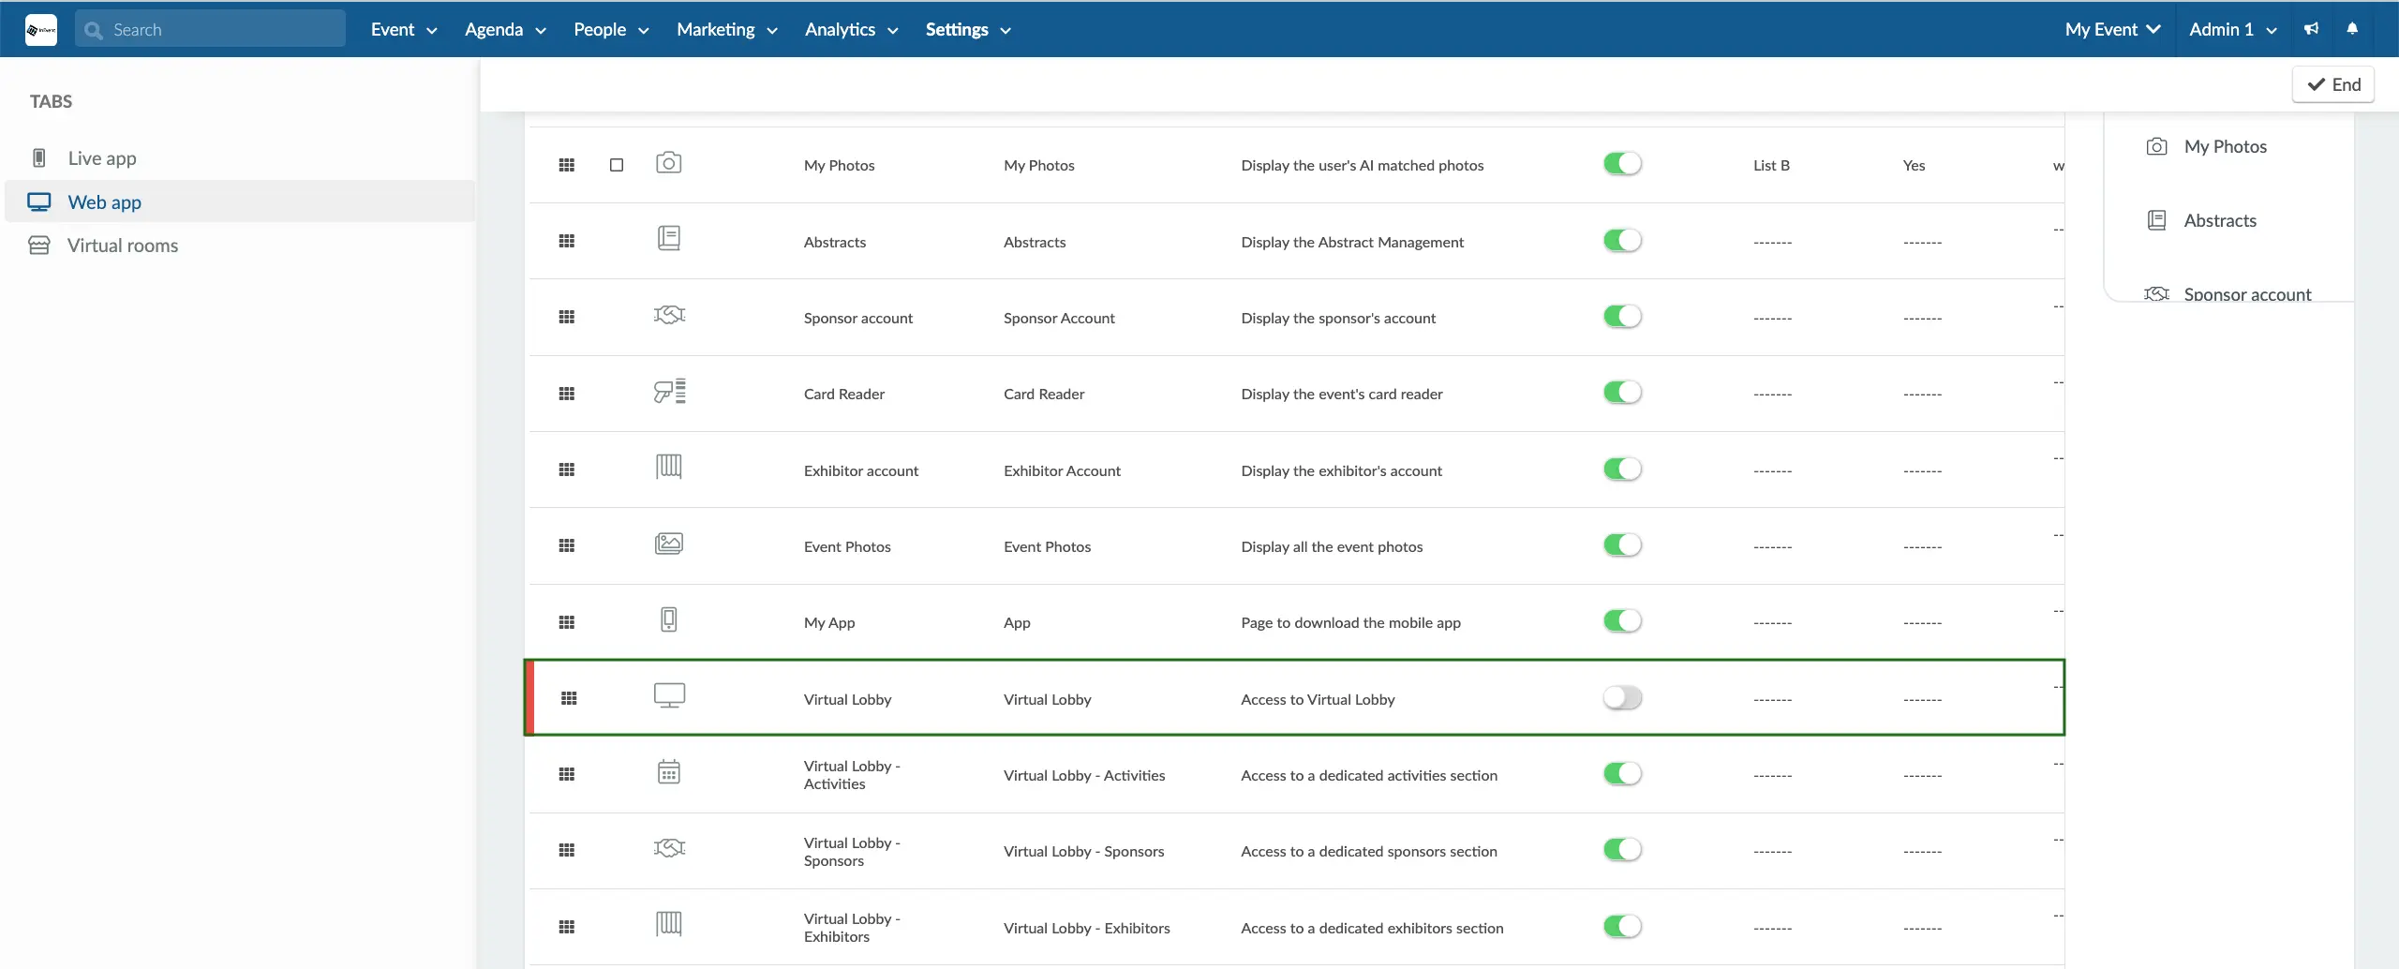The image size is (2399, 969).
Task: Click the Card Reader scanner icon
Action: [x=669, y=392]
